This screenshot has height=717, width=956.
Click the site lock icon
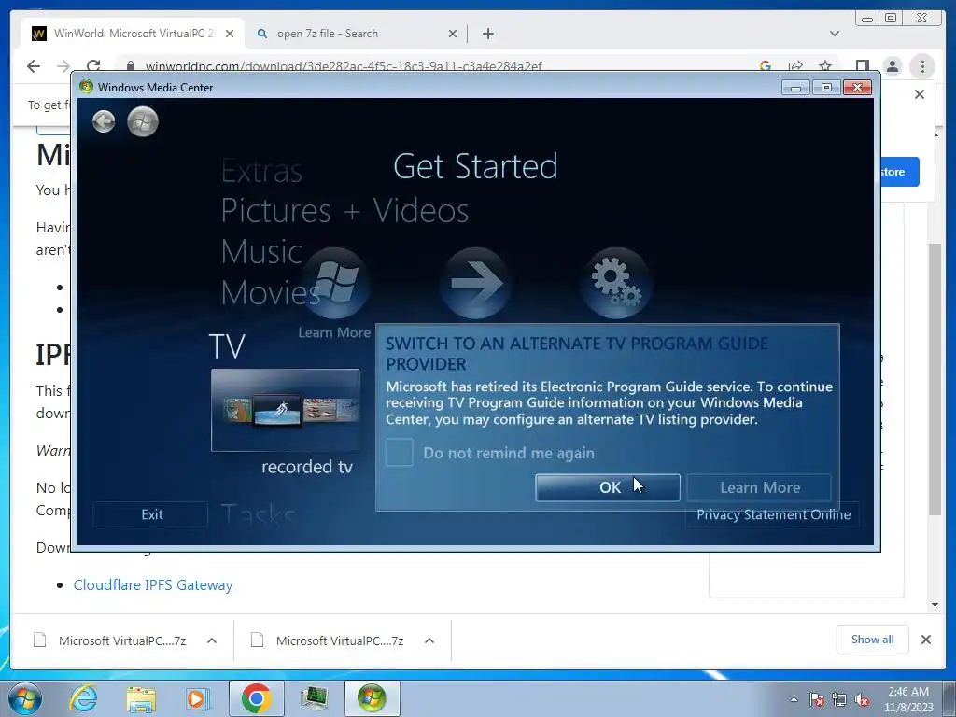[130, 66]
